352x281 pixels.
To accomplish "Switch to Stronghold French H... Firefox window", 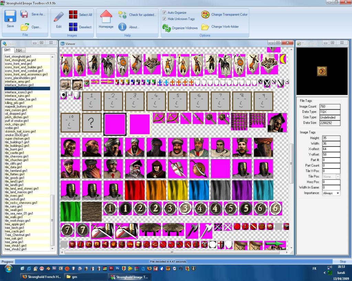I will point(42,277).
